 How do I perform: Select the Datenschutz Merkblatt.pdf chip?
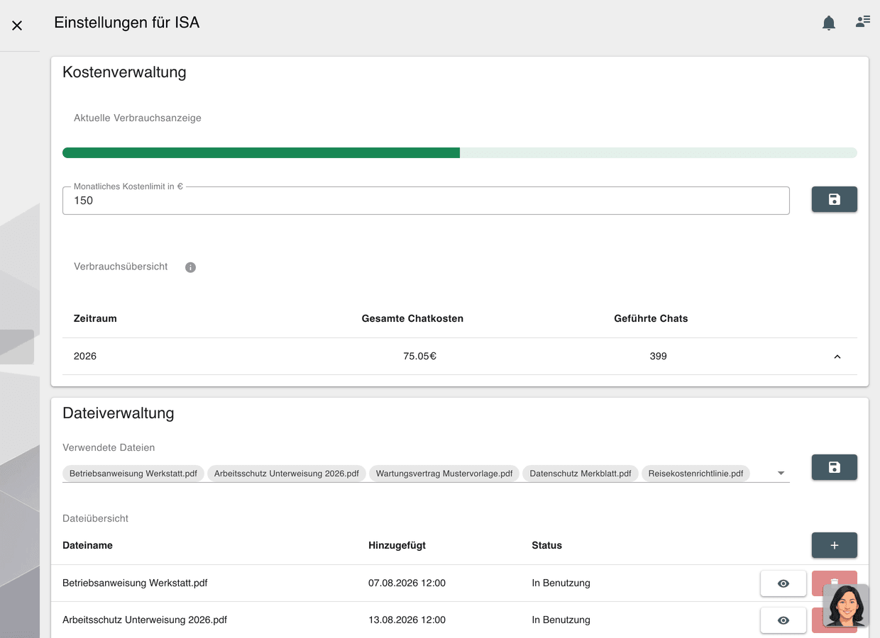click(581, 474)
